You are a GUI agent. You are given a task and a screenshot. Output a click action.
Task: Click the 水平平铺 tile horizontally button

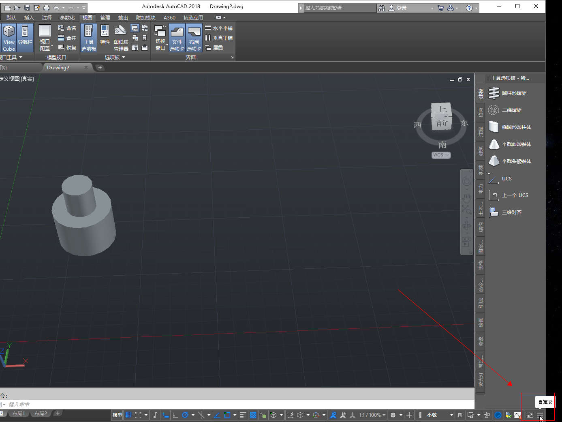coord(219,28)
